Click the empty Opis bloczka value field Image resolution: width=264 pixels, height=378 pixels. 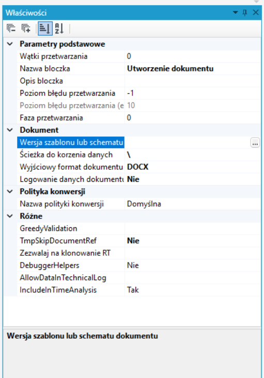[x=193, y=81]
